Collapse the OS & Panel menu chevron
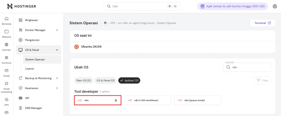 (57, 50)
